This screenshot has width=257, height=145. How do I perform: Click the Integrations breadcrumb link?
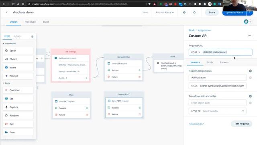point(204,30)
